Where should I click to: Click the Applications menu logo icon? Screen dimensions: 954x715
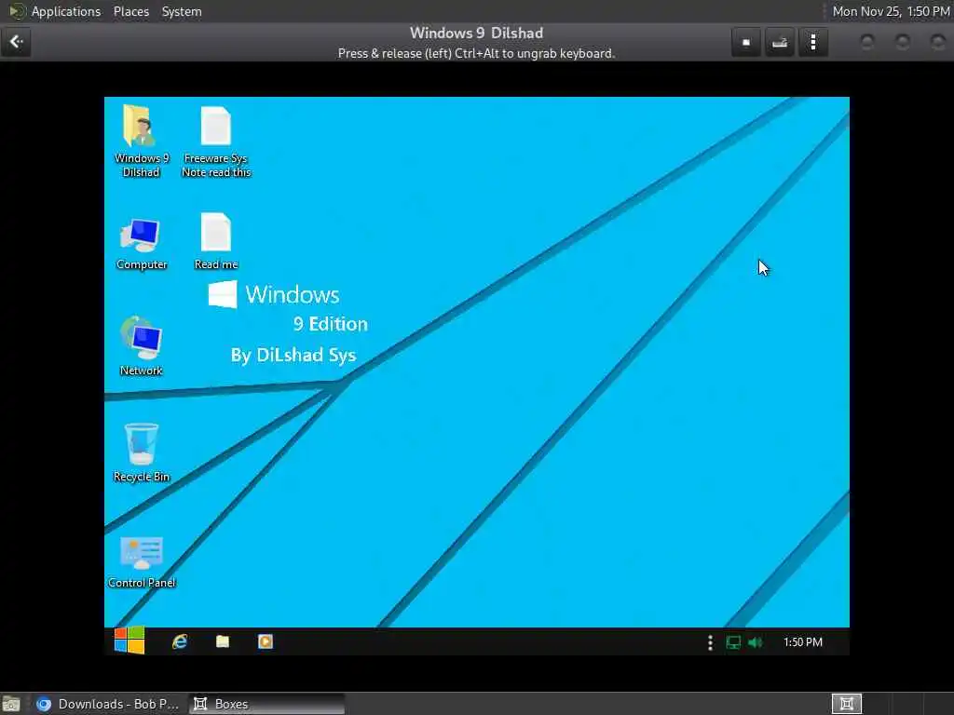[17, 11]
